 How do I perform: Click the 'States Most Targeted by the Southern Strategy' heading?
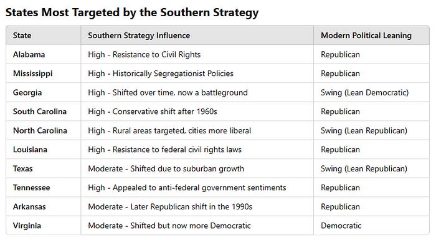(x=132, y=13)
